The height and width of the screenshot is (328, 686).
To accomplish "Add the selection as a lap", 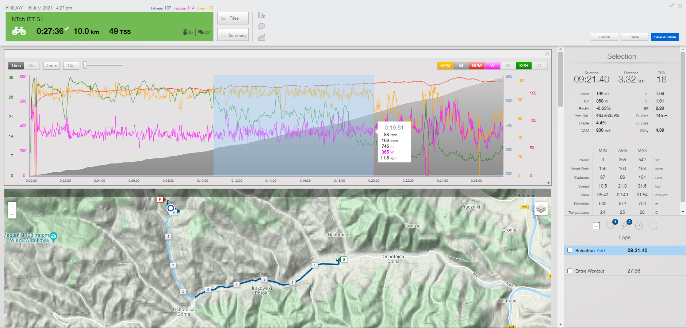I will pos(601,251).
